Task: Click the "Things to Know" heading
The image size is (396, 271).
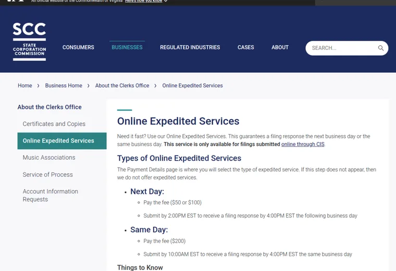Action: [140, 267]
